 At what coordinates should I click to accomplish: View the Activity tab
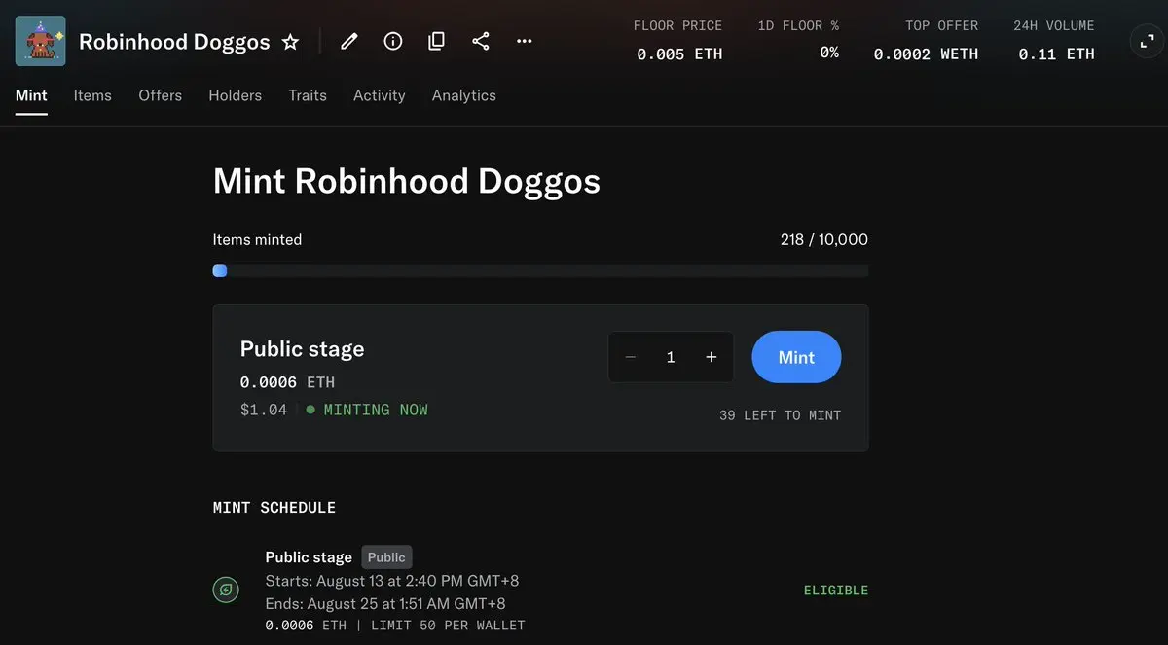click(380, 95)
